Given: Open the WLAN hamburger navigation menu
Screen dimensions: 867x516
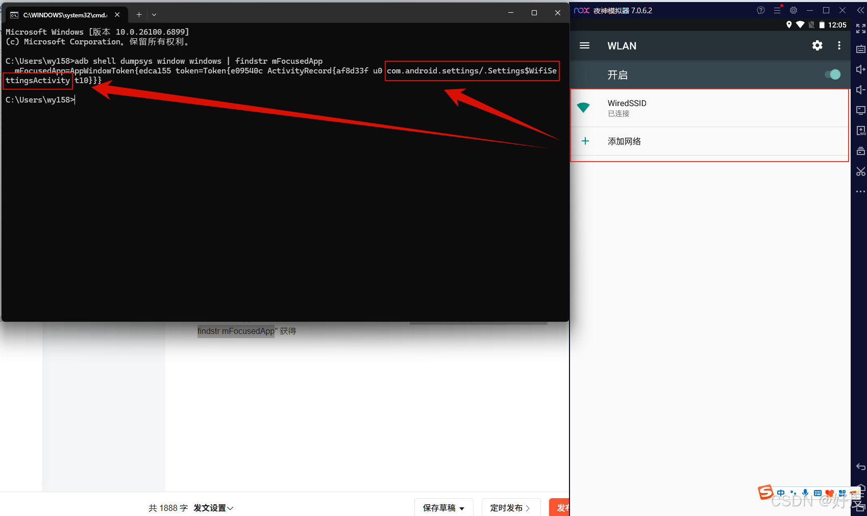Looking at the screenshot, I should point(585,46).
